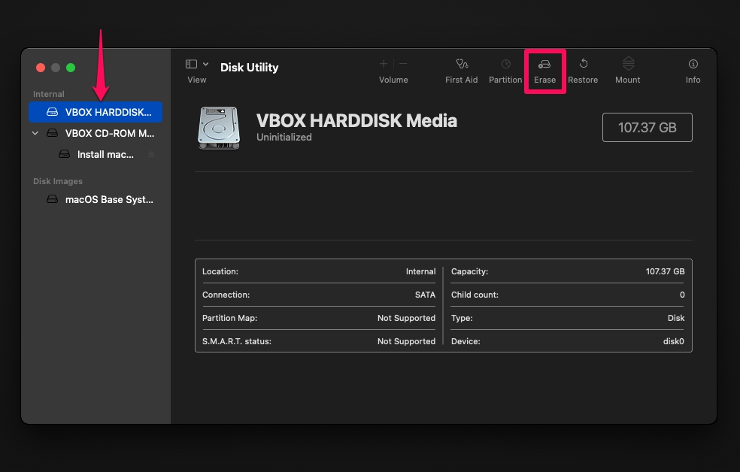Image resolution: width=740 pixels, height=472 pixels.
Task: Click the green full-screen window button
Action: pyautogui.click(x=71, y=68)
